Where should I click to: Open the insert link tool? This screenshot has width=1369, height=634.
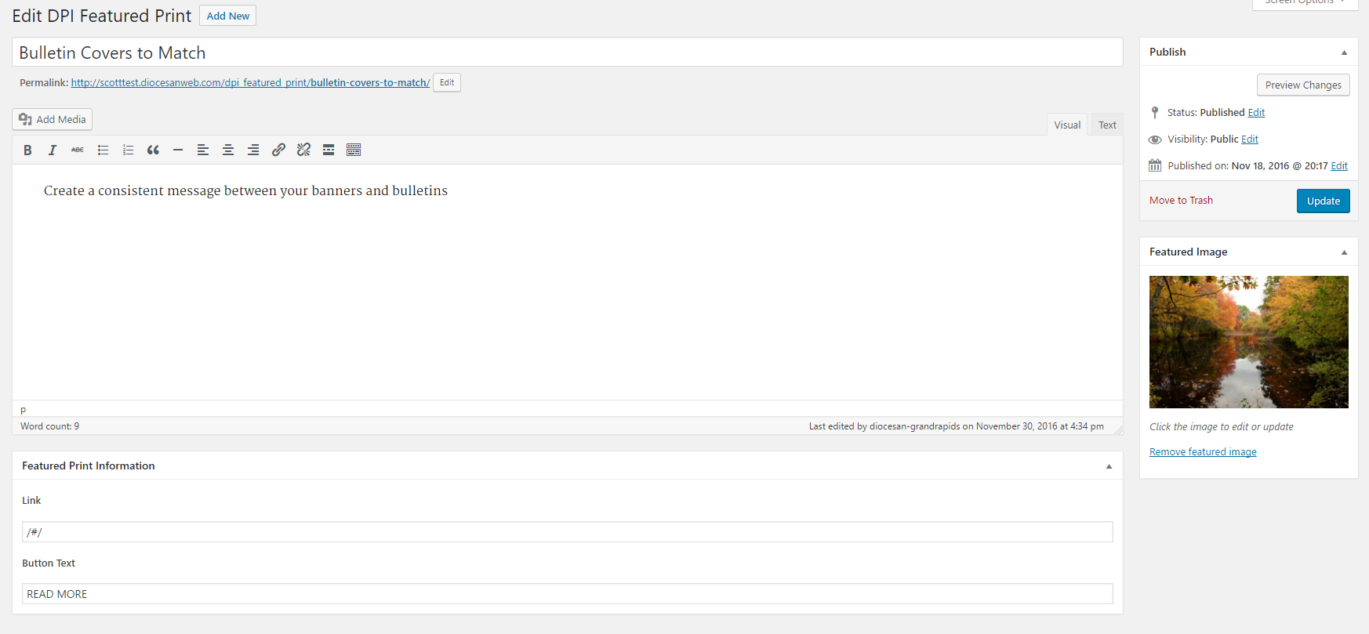pyautogui.click(x=278, y=150)
